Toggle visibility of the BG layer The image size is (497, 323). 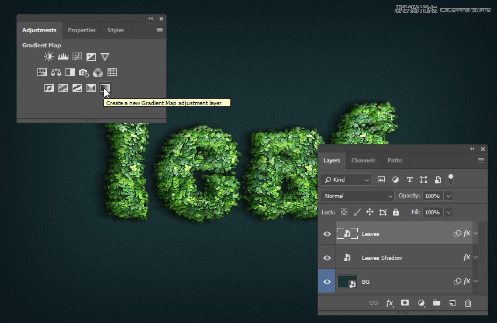[327, 282]
